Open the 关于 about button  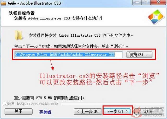pos(19,111)
